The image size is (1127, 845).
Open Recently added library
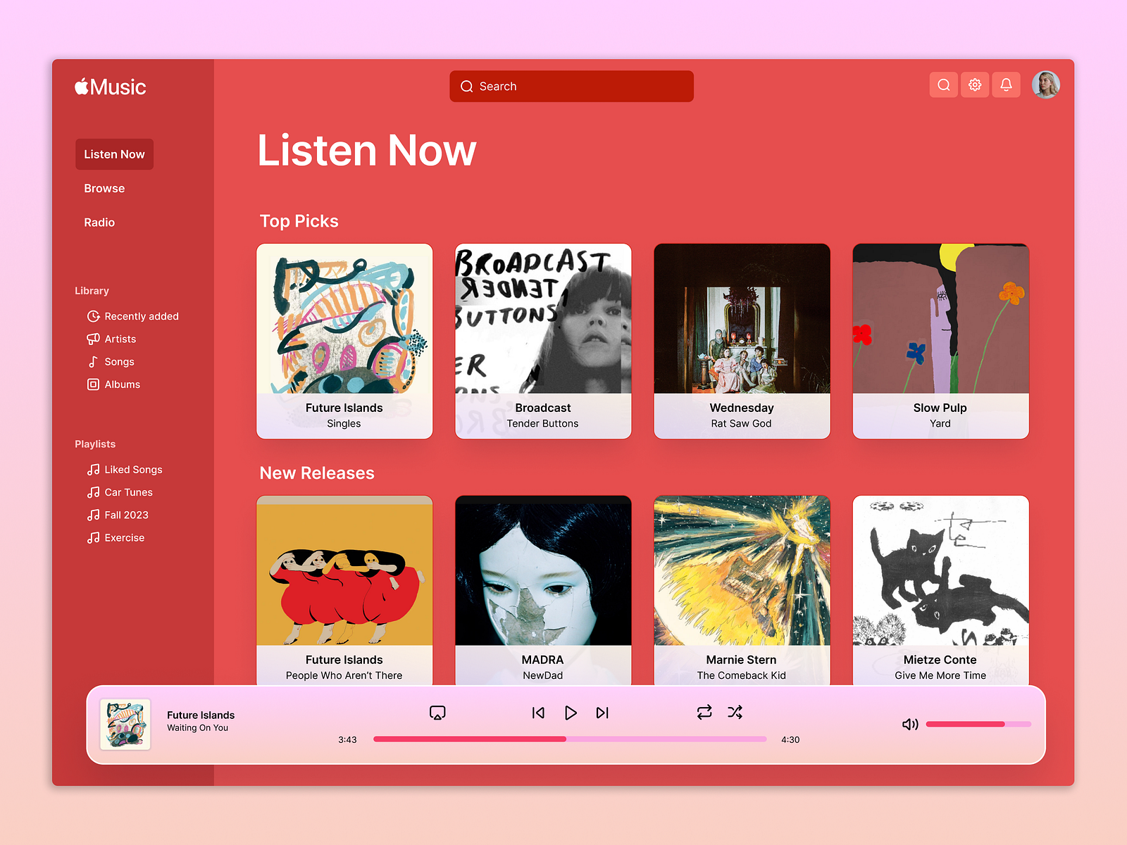point(133,316)
